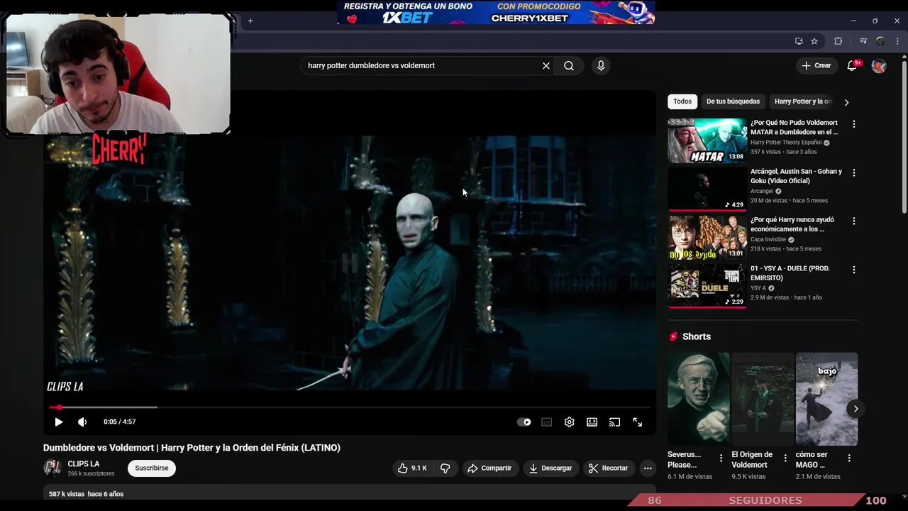Image resolution: width=908 pixels, height=511 pixels.
Task: Create a clip with Recortar
Action: [609, 468]
